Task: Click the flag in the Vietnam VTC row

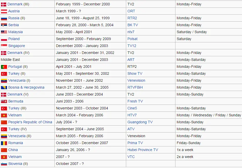Action: click(x=4, y=157)
